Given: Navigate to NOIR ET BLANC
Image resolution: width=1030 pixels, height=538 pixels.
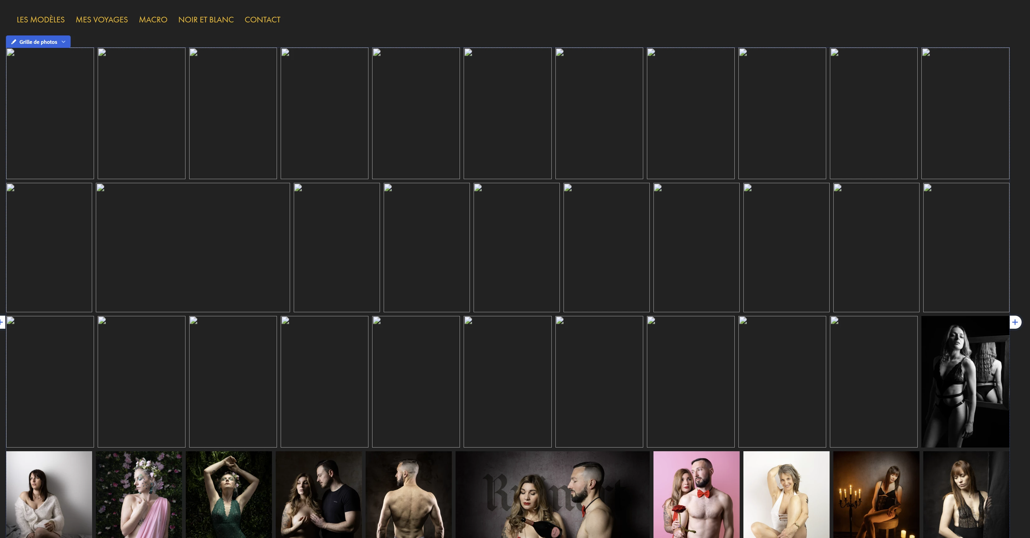Looking at the screenshot, I should (x=205, y=20).
